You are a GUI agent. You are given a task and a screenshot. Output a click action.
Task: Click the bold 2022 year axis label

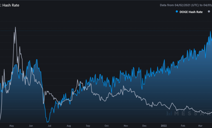click(164, 126)
